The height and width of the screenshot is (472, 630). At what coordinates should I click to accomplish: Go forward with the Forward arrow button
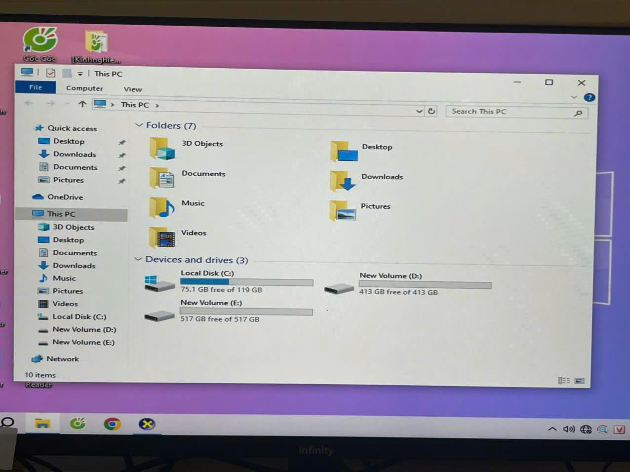[50, 103]
